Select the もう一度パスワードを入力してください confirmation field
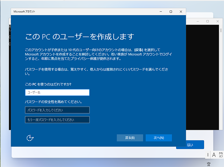Viewport: 224px width, 167px height. (57, 120)
